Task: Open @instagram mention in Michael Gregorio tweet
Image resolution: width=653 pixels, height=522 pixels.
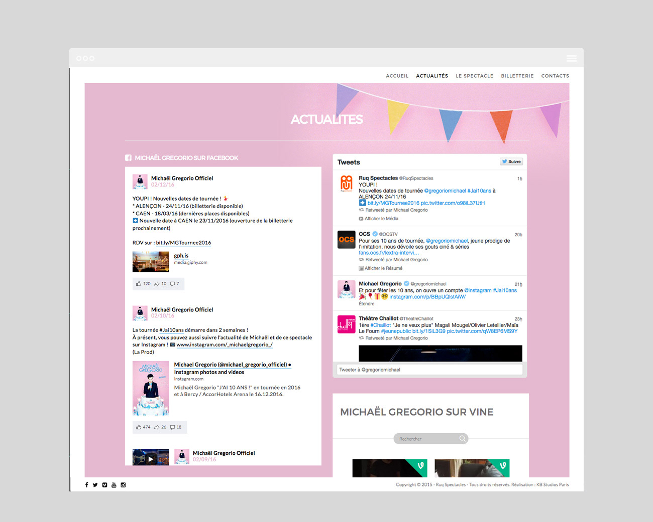Action: point(478,290)
